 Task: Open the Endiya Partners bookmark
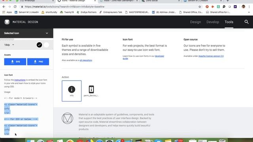click(87, 12)
